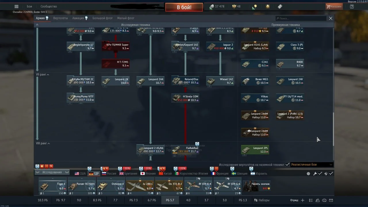Screen dimensions: 368x207
Task: Open the hamburger main menu
Action: pos(16,7)
